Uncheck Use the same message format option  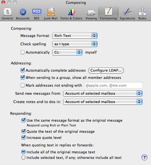(23, 120)
